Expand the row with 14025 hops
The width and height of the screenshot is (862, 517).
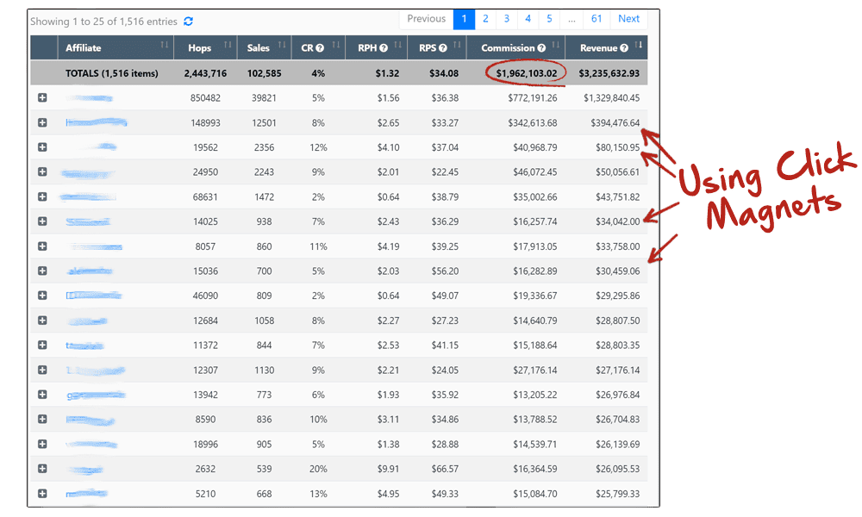point(42,221)
